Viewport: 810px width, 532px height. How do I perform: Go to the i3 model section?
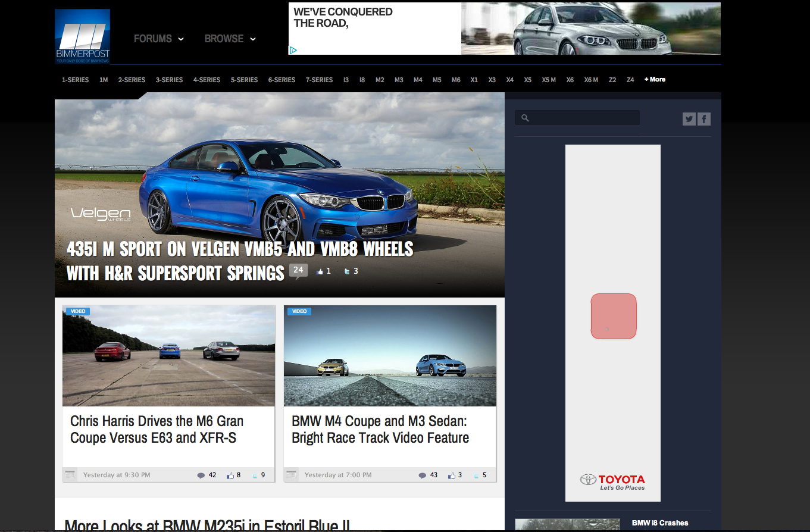346,80
